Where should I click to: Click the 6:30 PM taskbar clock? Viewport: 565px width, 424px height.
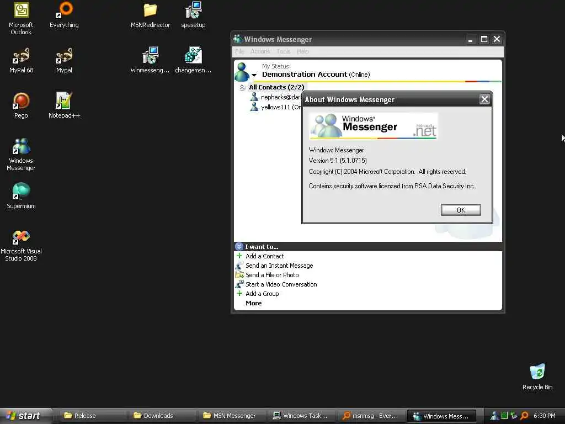click(x=545, y=416)
